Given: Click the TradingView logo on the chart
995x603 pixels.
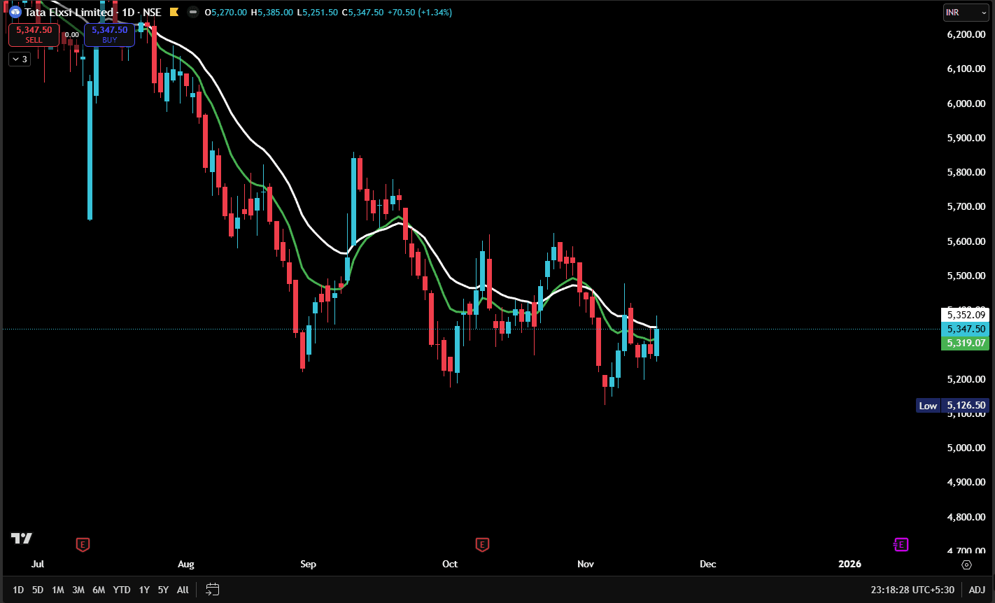Looking at the screenshot, I should click(22, 538).
